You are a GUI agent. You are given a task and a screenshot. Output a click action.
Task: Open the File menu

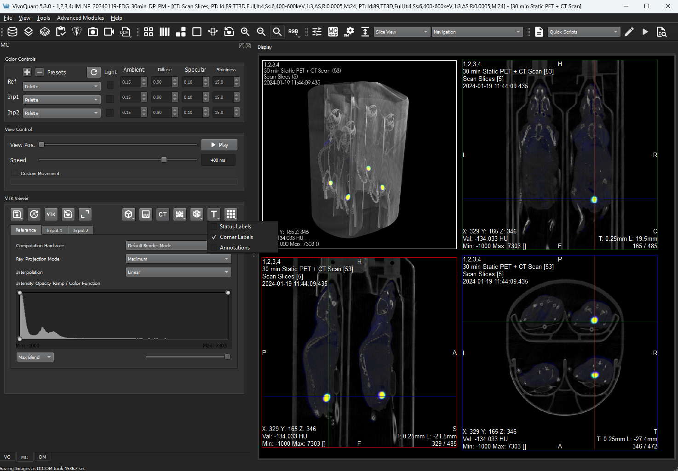(8, 18)
